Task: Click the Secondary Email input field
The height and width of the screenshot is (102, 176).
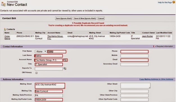Action: (134, 64)
